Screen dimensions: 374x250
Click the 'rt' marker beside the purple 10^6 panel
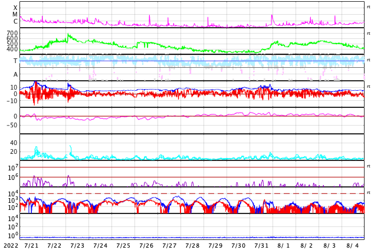(368, 166)
